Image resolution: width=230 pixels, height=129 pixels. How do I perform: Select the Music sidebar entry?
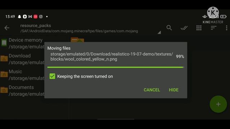click(x=22, y=75)
